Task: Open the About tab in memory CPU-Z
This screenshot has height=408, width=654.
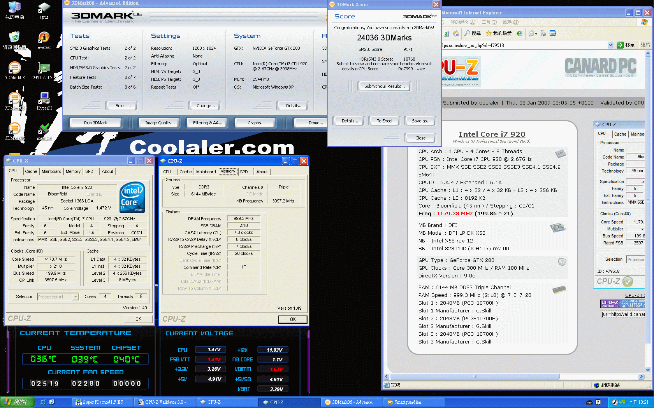Action: (262, 172)
